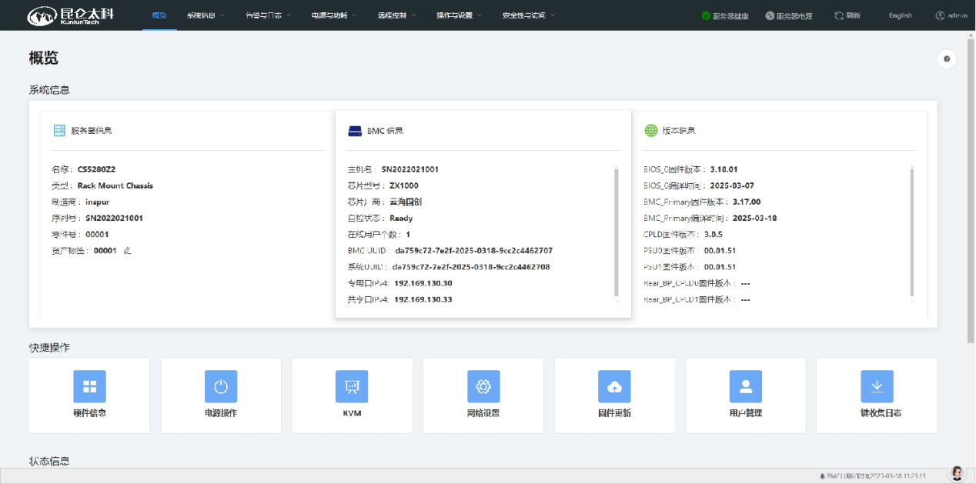Expand the 告警与日志 menu
976x484 pixels.
[268, 15]
